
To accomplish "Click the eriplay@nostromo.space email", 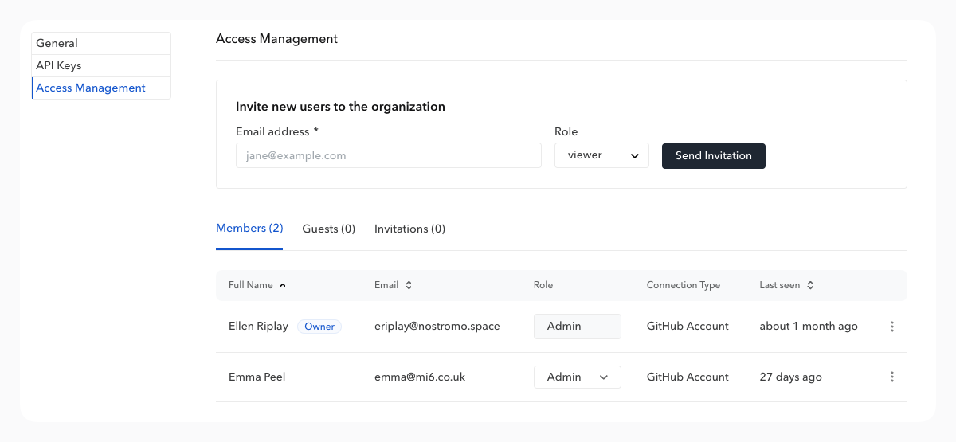I will (x=437, y=327).
